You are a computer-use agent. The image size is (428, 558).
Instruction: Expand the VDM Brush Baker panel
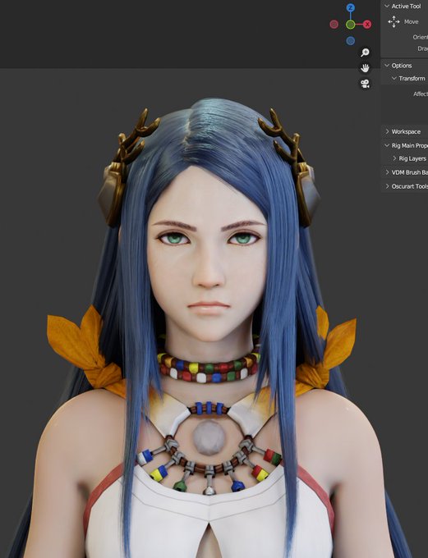[387, 172]
